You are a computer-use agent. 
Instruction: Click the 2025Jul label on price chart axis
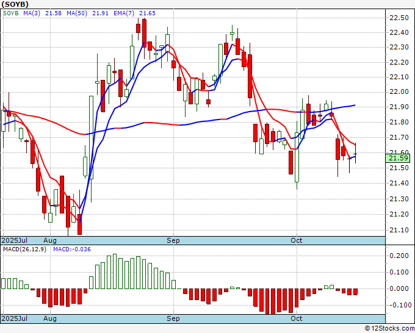pyautogui.click(x=15, y=240)
